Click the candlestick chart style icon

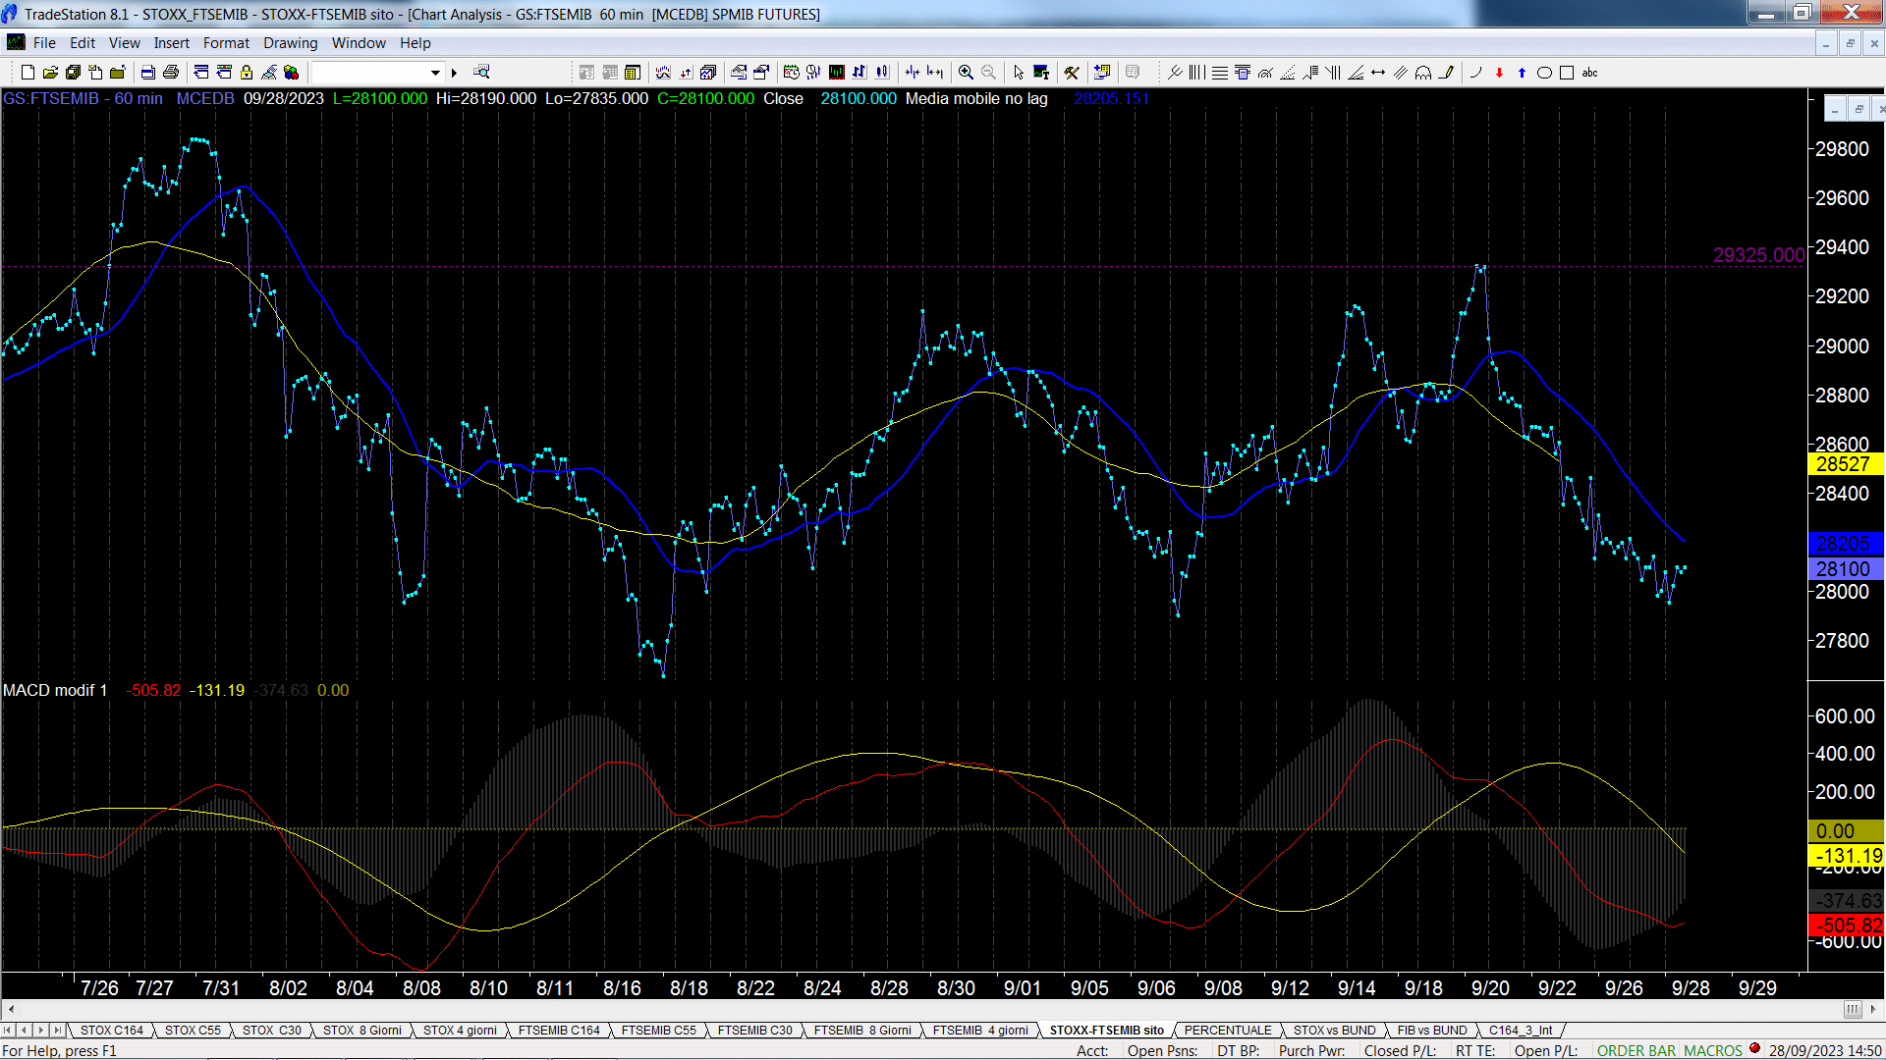pyautogui.click(x=882, y=72)
